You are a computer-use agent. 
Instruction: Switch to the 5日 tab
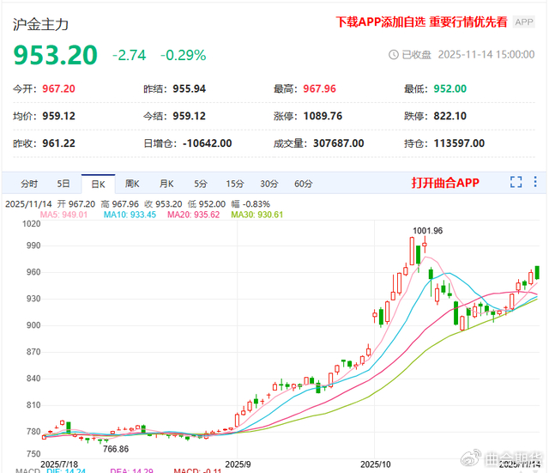(63, 184)
